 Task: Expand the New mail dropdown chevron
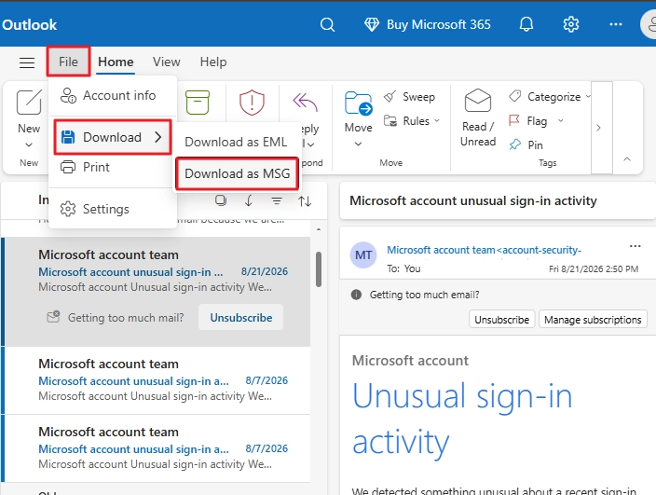[x=29, y=144]
